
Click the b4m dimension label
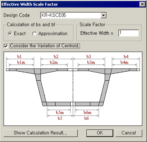coord(124,62)
